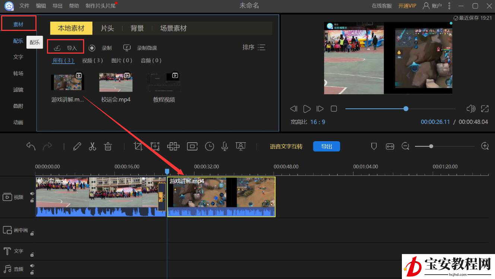Zoom in the timeline with the plus magnifier
Screen dimensions: 495x279
click(x=485, y=146)
